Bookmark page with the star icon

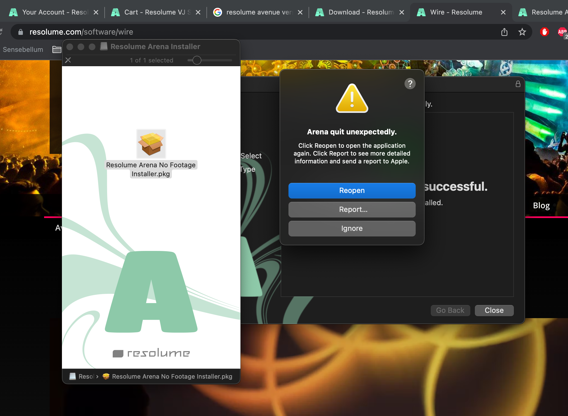(x=522, y=32)
